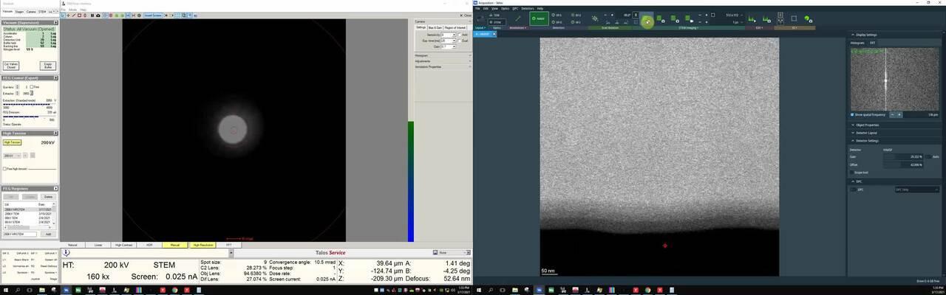Click the green circular acquire icon at toolbar end
This screenshot has height=295, width=946.
coord(808,19)
